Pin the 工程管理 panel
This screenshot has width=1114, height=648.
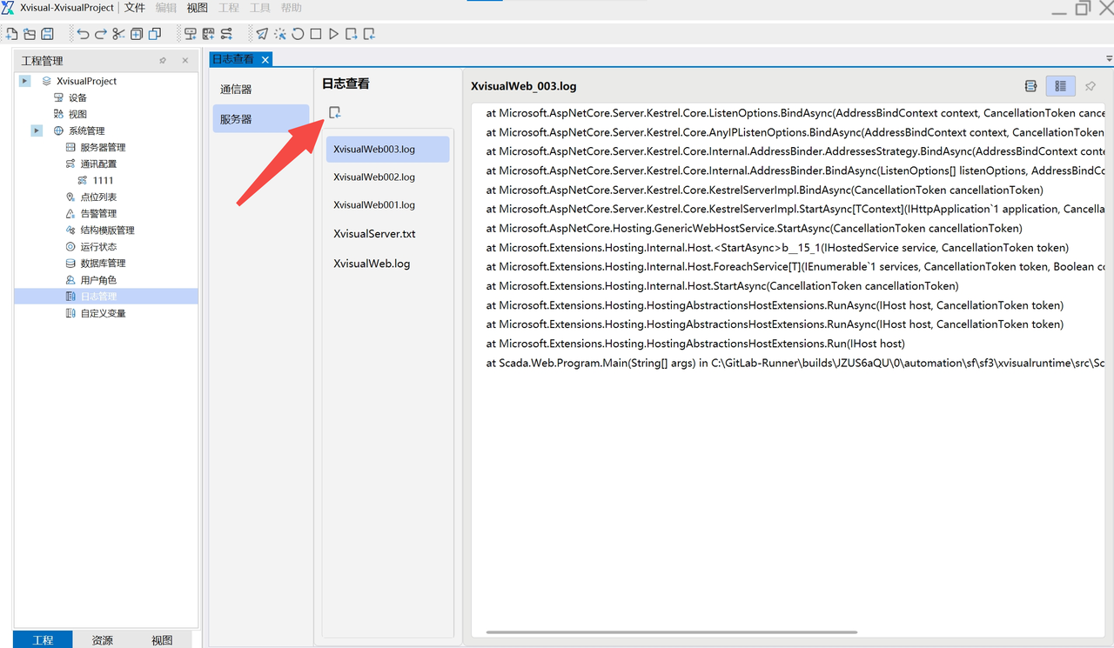click(x=163, y=61)
